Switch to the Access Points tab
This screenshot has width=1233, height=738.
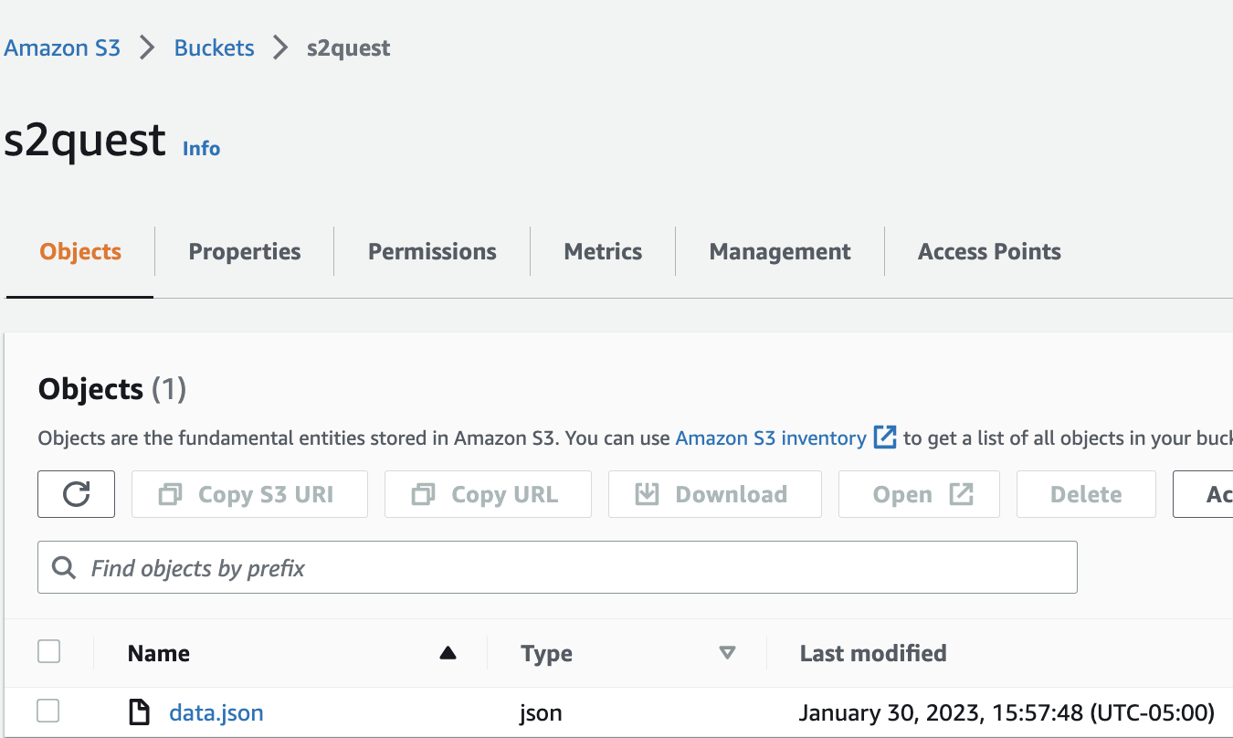[x=989, y=252]
